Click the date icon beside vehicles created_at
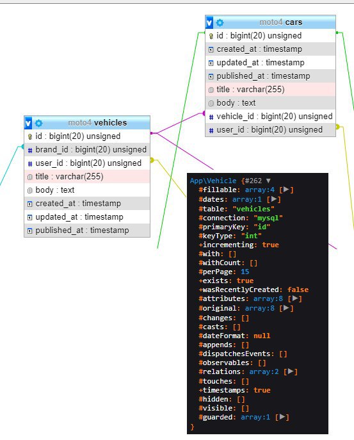 [29, 204]
